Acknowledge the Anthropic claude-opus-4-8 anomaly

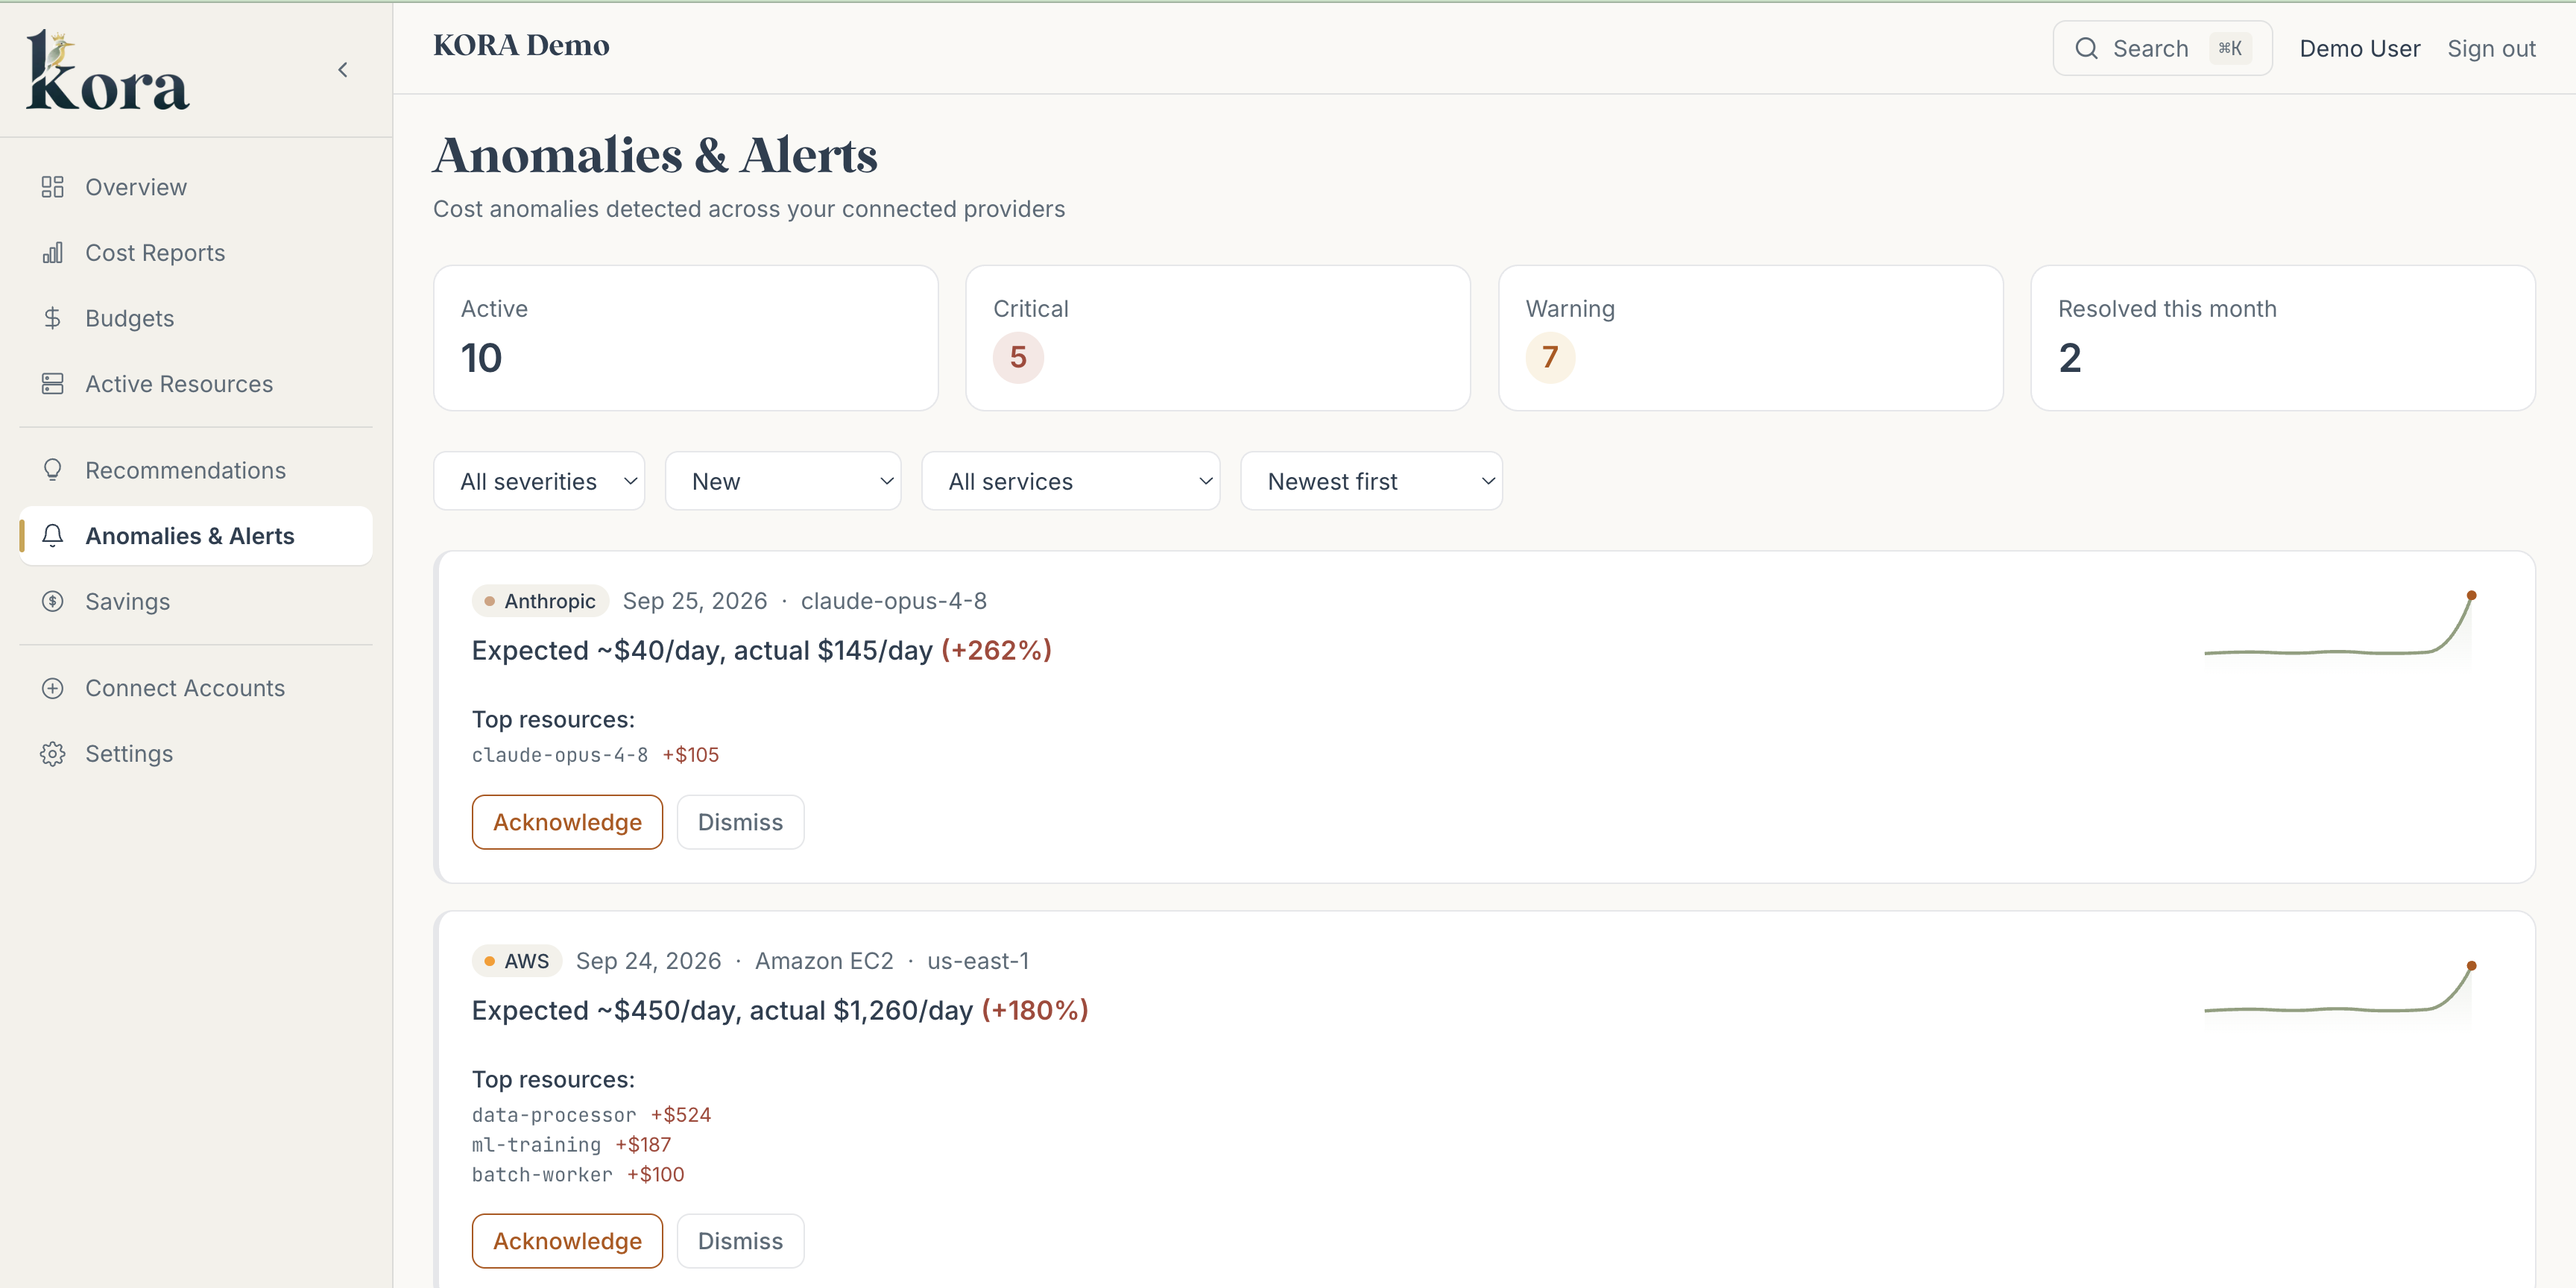point(567,822)
